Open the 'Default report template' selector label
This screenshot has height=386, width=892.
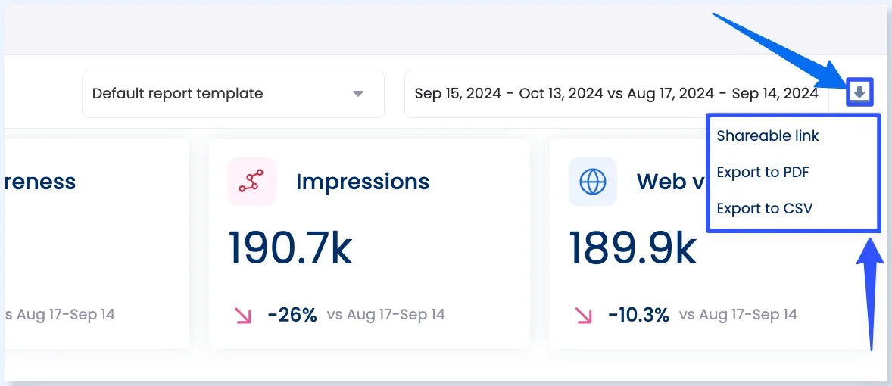(178, 94)
